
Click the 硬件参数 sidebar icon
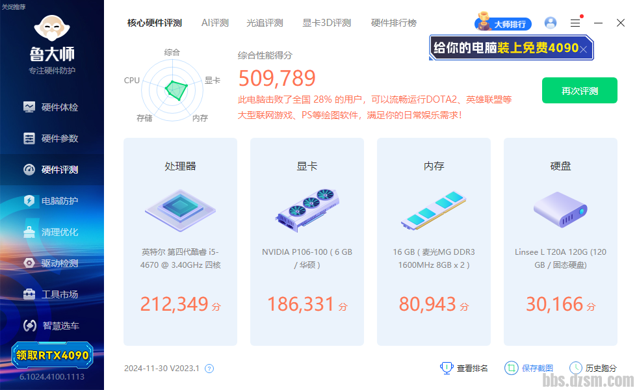pos(29,138)
